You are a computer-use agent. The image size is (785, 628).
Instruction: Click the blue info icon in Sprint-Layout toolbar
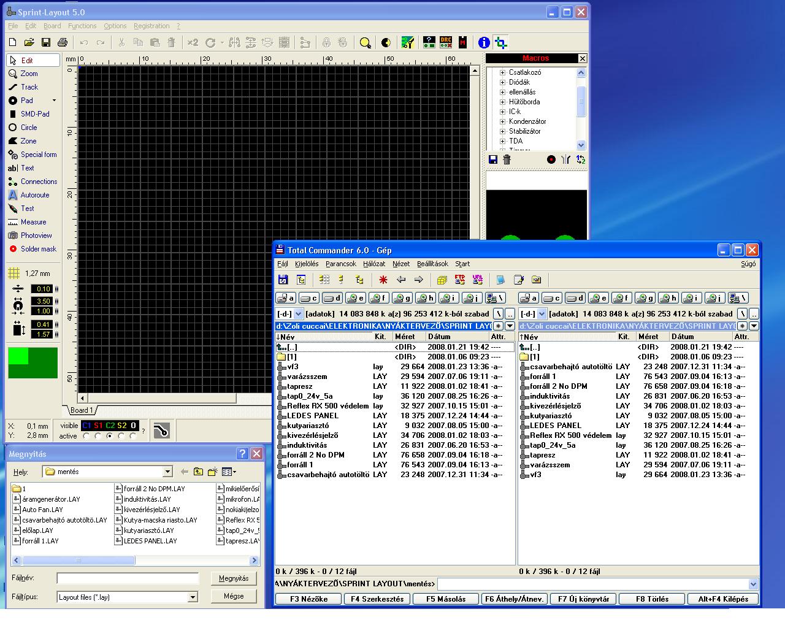[x=484, y=42]
